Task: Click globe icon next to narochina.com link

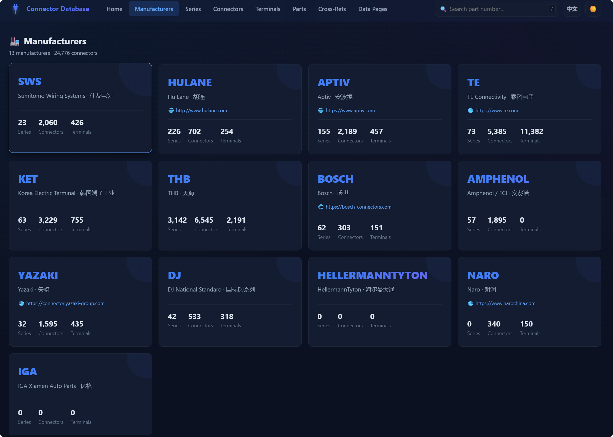Action: click(470, 303)
